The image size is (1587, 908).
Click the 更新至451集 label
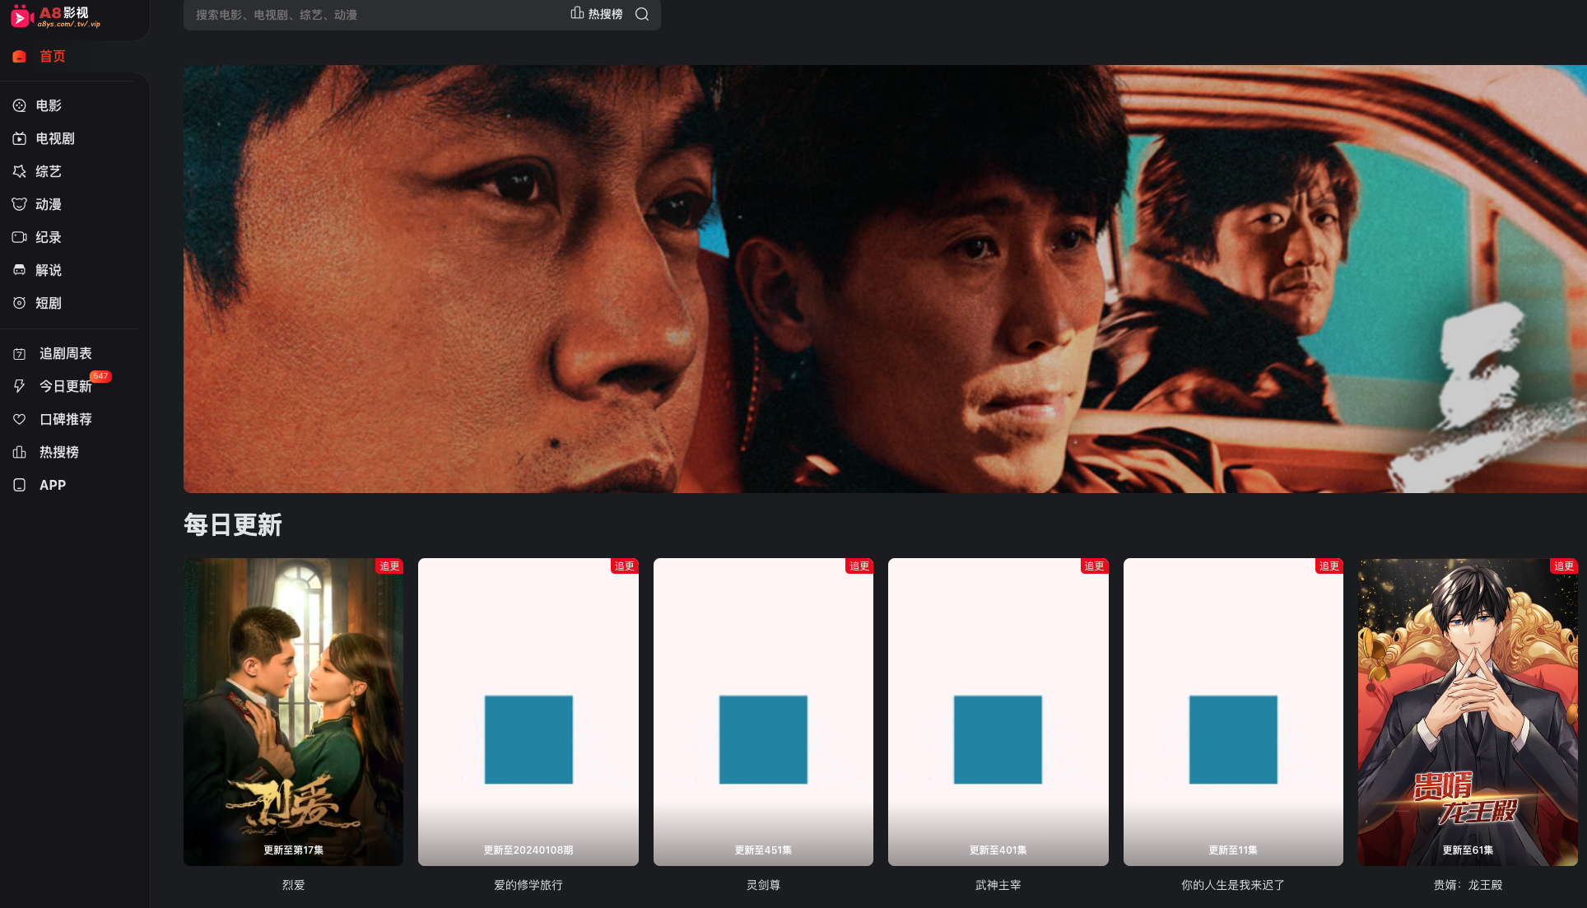(763, 850)
